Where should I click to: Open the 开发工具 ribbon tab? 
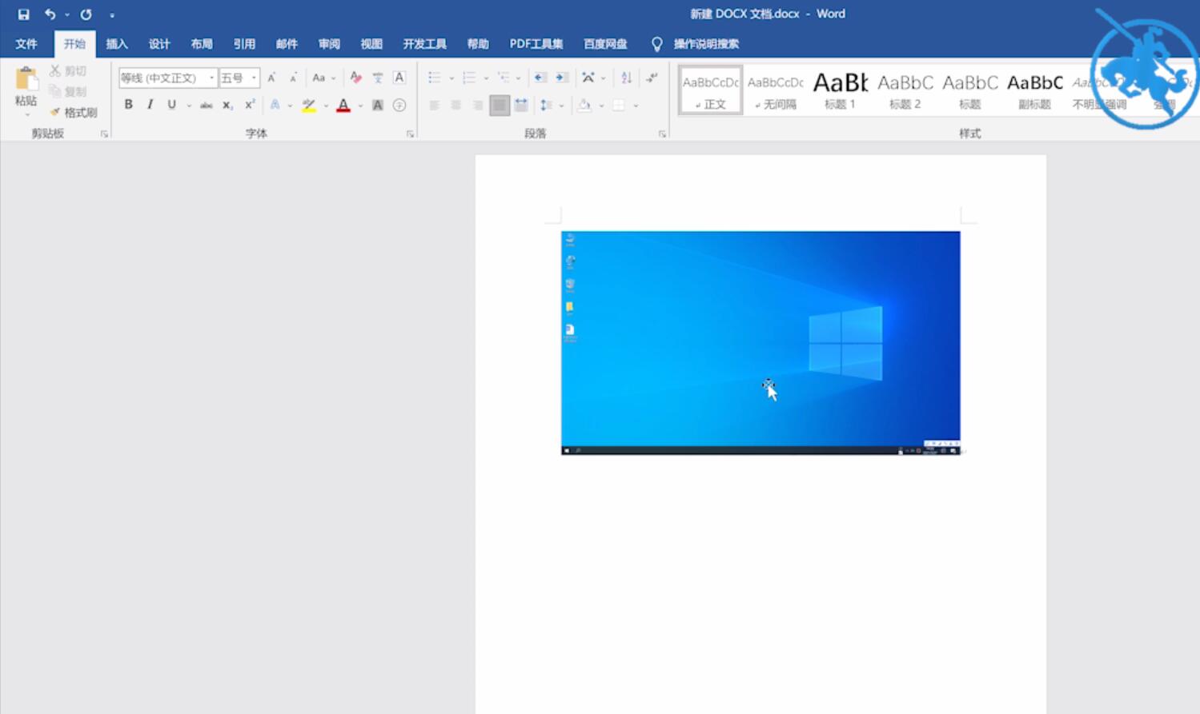point(424,44)
